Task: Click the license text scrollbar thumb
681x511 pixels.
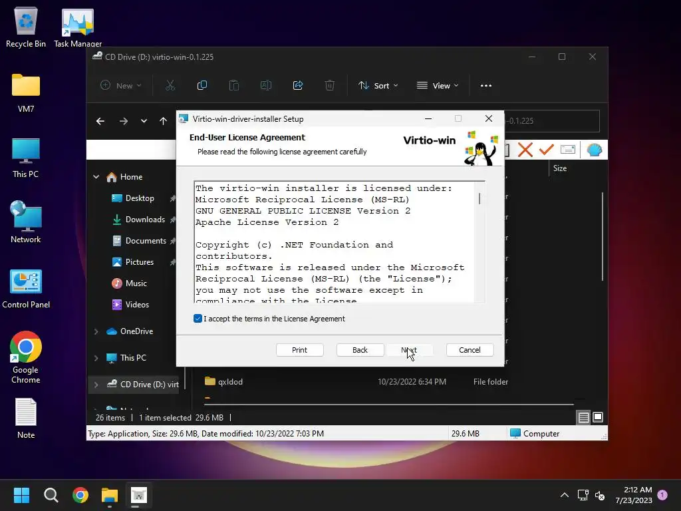Action: click(479, 198)
